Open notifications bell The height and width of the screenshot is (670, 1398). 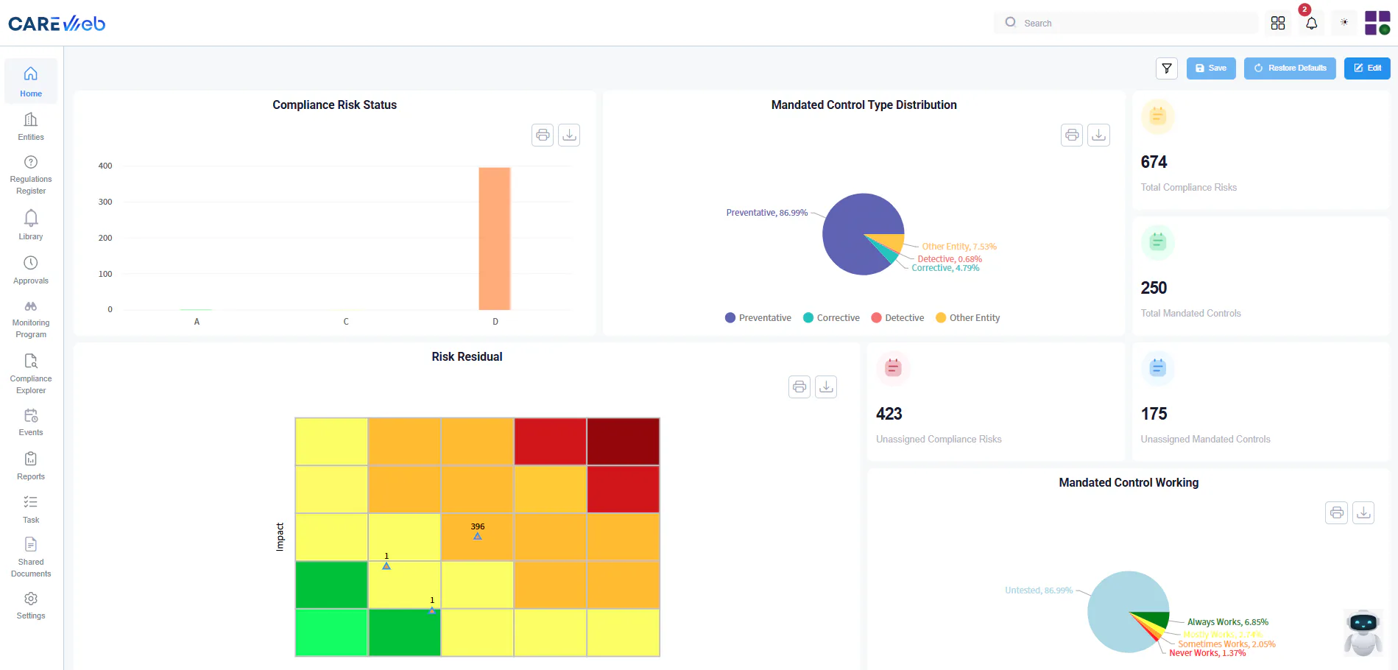tap(1311, 23)
